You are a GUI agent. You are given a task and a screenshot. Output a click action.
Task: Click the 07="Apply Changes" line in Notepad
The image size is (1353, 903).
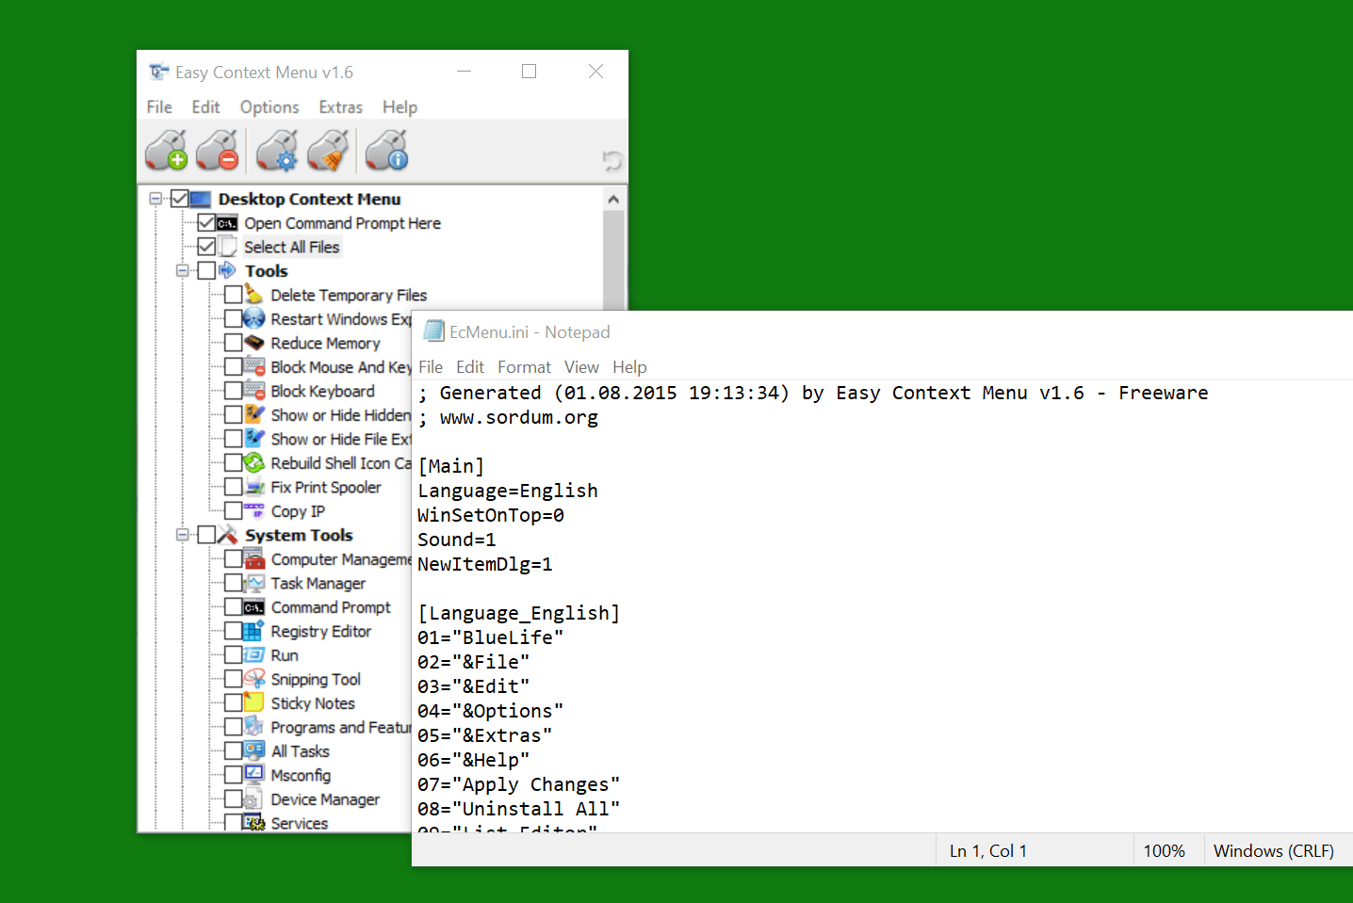click(x=519, y=784)
